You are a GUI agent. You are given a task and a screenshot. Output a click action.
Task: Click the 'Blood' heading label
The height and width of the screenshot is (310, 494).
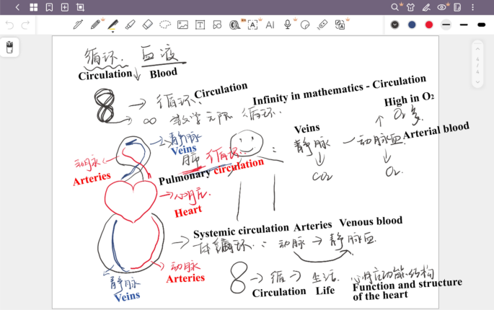point(163,73)
